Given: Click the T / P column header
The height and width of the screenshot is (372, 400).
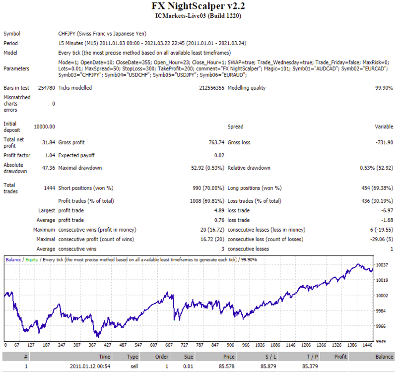Looking at the screenshot, I should 298,357.
